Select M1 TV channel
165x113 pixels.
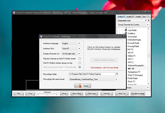[x=131, y=50]
